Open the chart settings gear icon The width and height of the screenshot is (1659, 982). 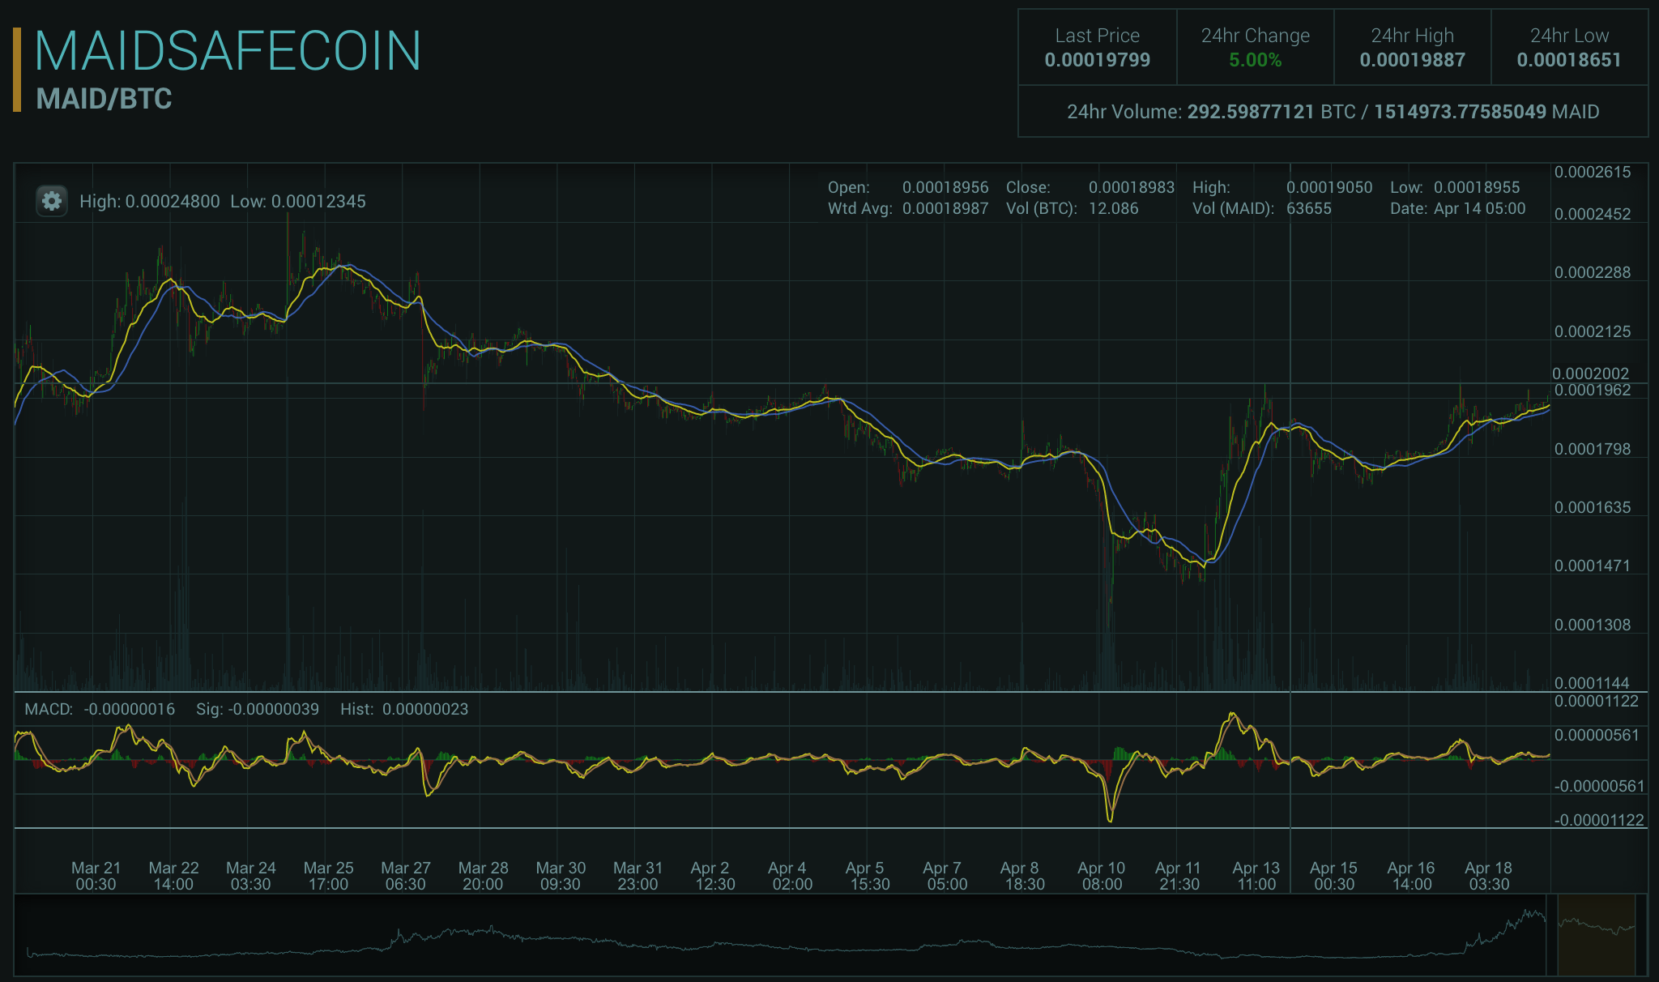pyautogui.click(x=52, y=201)
